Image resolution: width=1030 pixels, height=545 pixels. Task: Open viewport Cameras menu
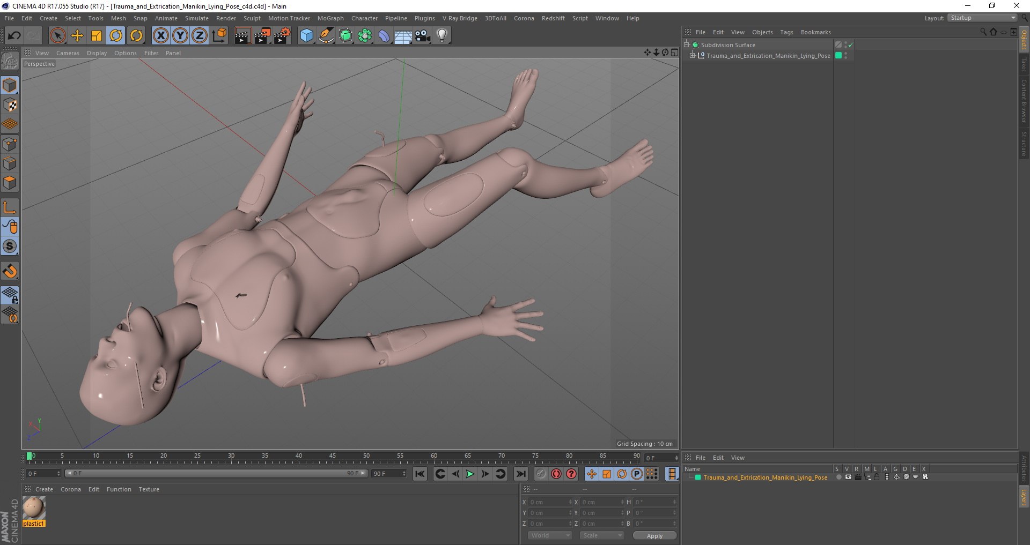tap(68, 53)
